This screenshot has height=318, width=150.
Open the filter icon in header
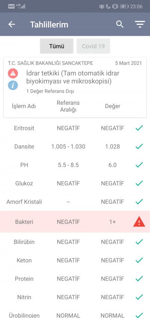pos(140,24)
